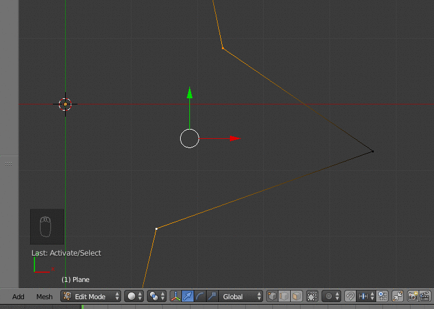Select the black vertex at the right tip
The height and width of the screenshot is (309, 434).
point(373,151)
